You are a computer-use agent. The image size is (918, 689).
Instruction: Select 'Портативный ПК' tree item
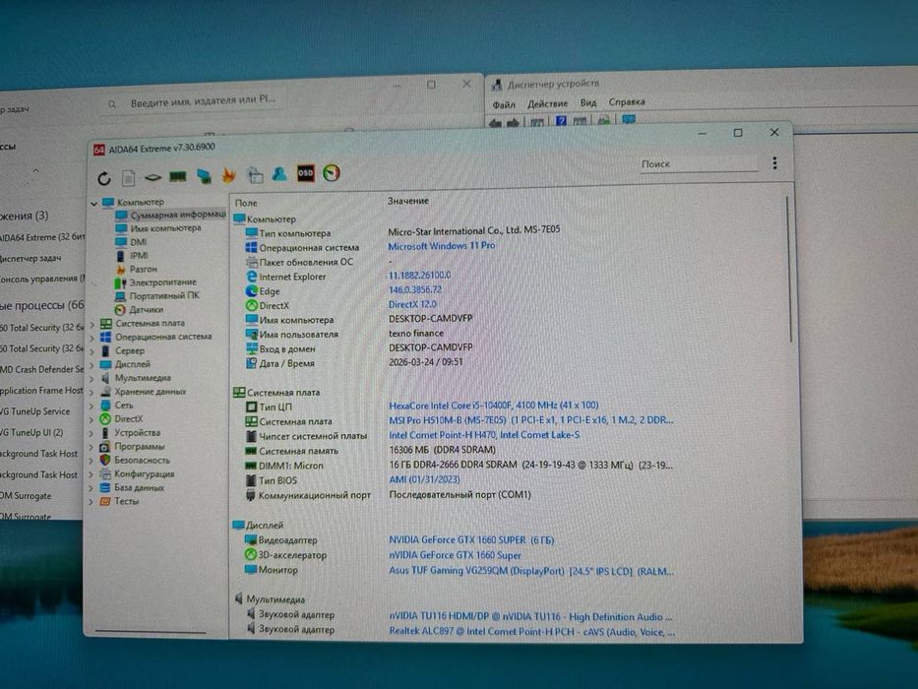point(164,296)
